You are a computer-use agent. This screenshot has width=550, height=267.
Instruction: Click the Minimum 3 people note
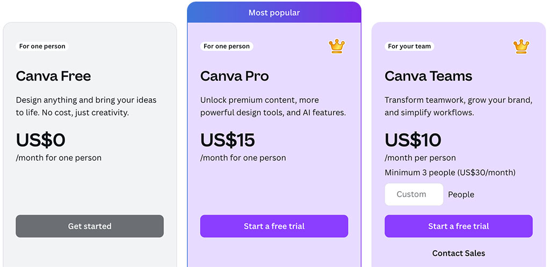pyautogui.click(x=450, y=173)
